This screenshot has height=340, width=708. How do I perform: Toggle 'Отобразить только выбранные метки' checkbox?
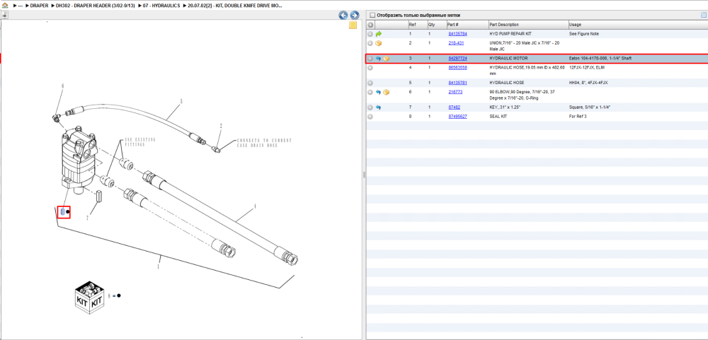(x=372, y=15)
